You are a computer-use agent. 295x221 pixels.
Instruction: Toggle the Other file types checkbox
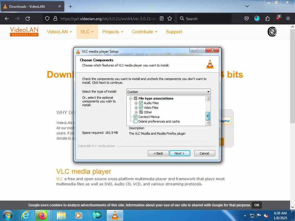[141, 112]
